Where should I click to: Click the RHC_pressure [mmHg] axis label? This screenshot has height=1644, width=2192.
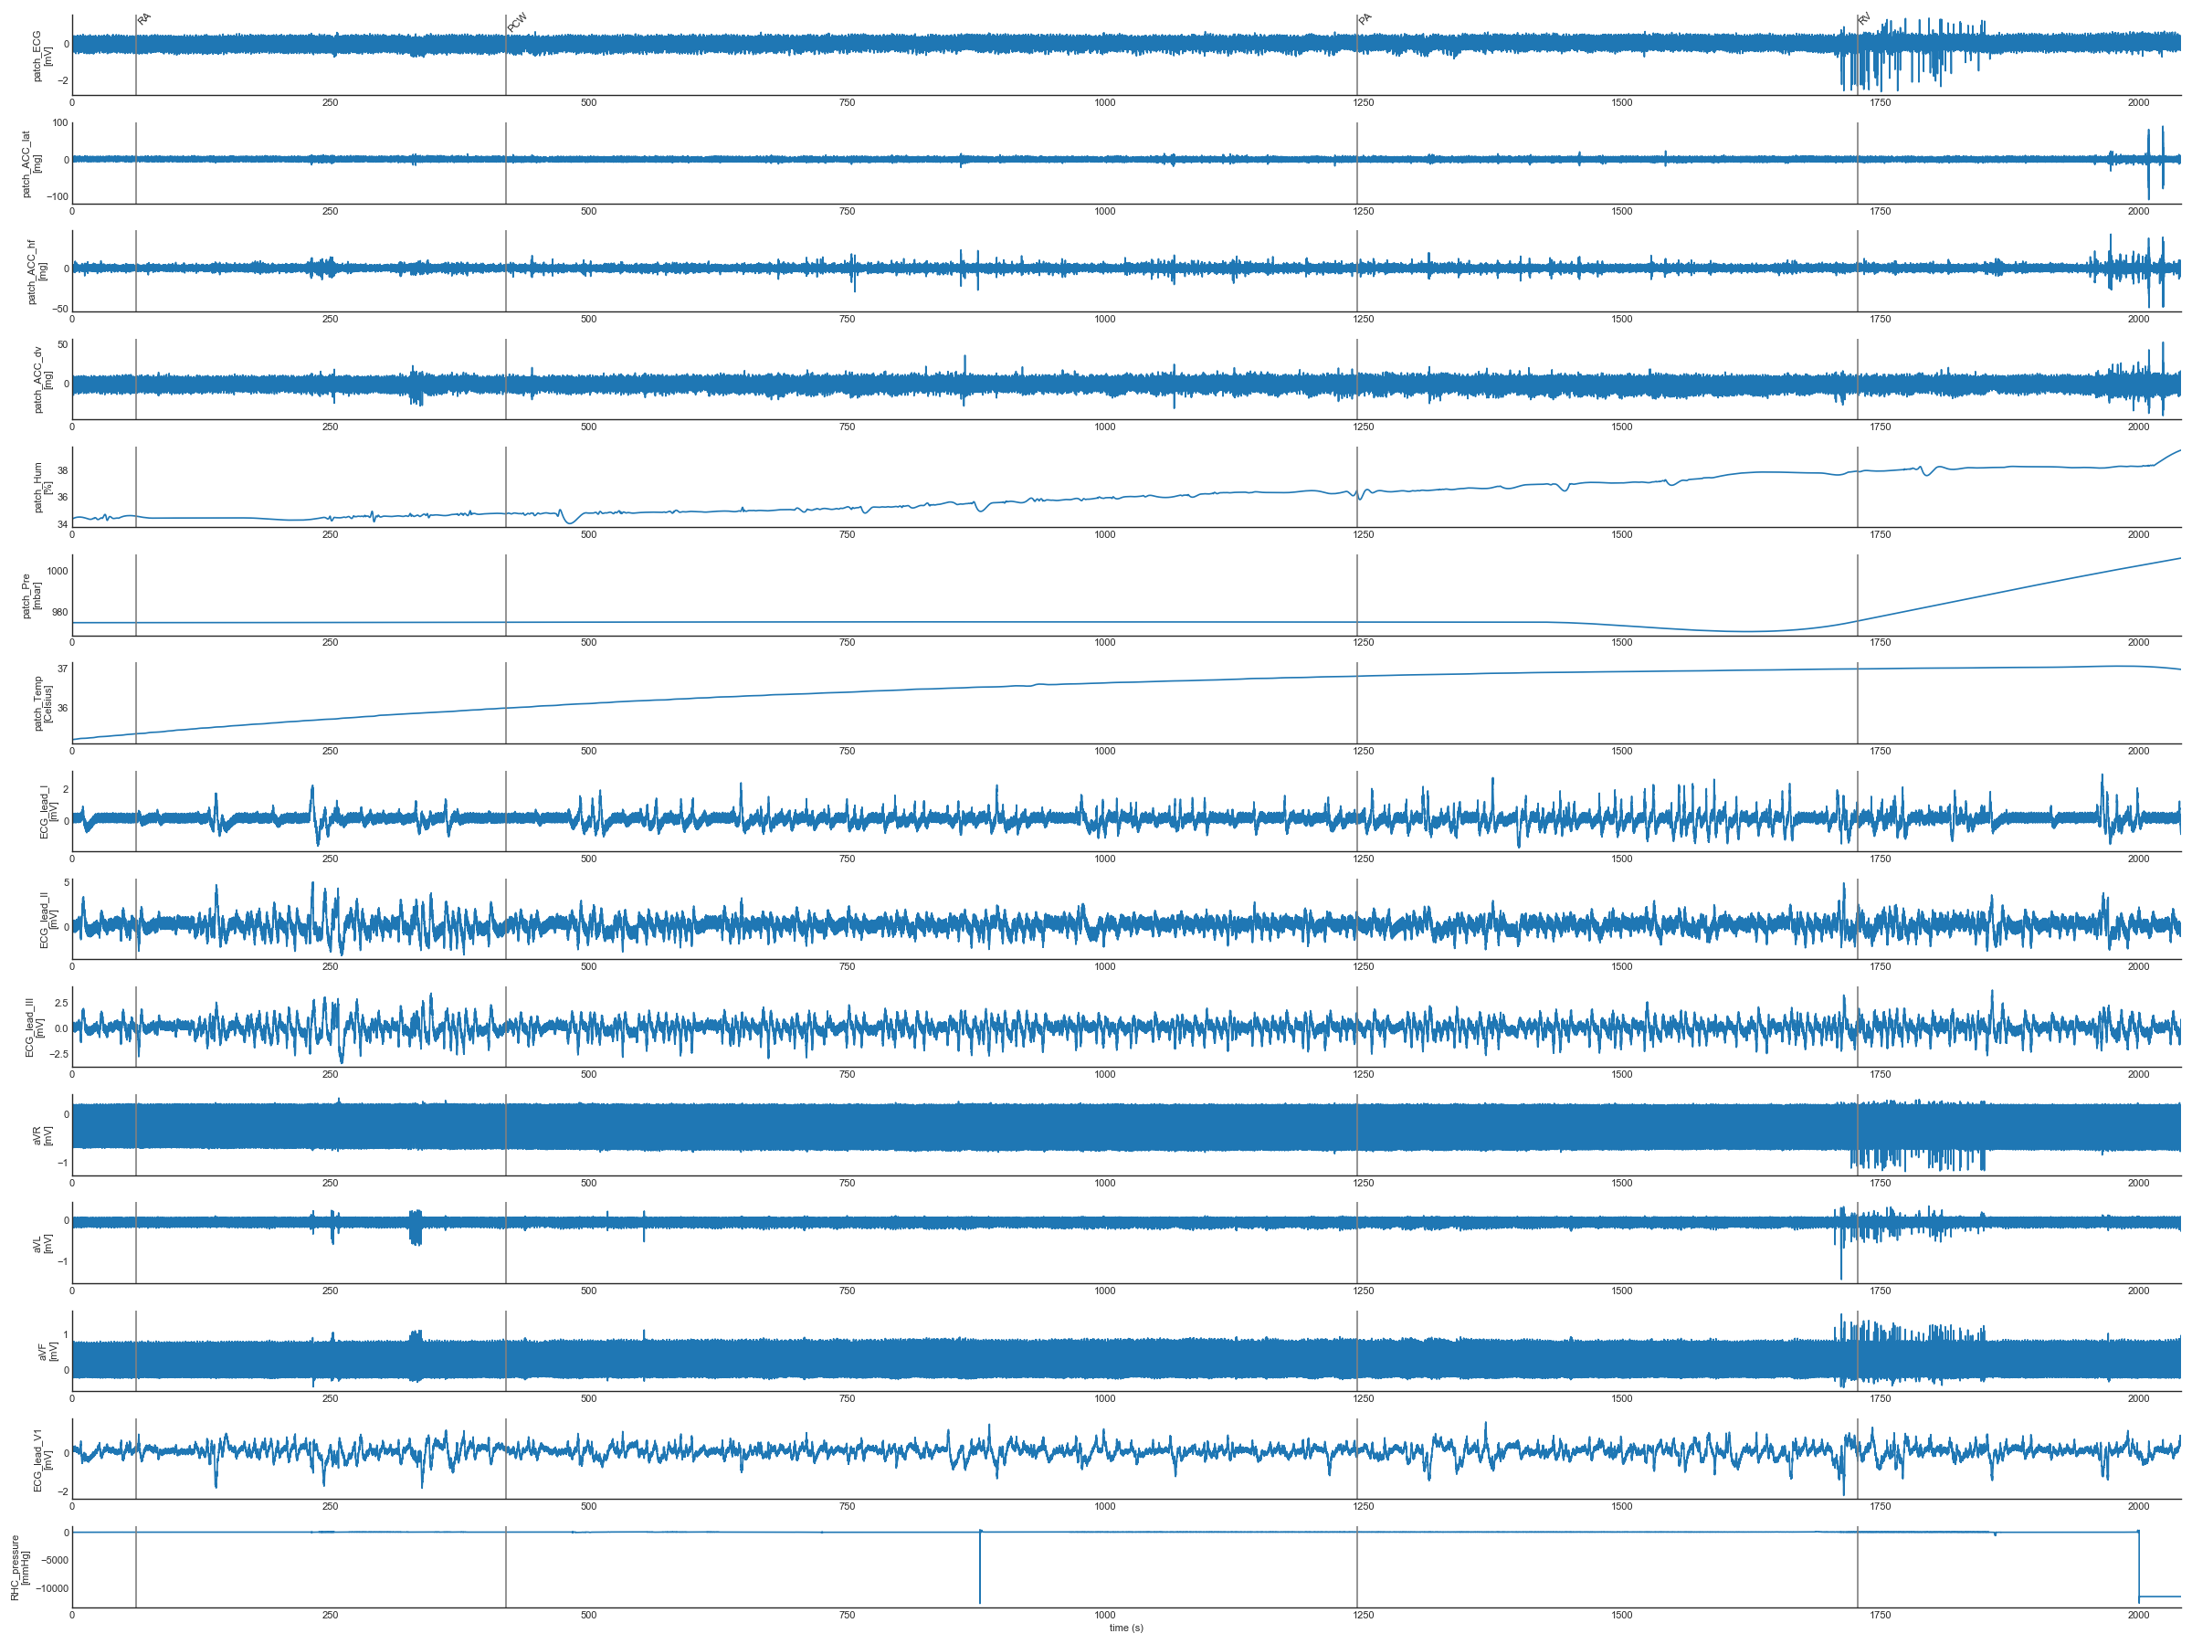[20, 1566]
